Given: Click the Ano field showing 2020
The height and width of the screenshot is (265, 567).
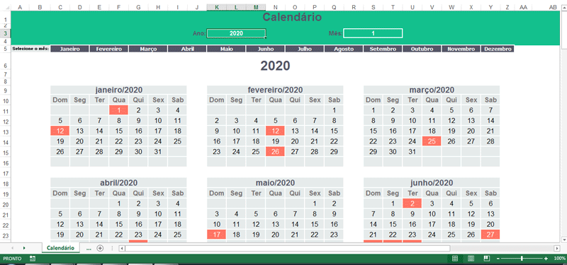Looking at the screenshot, I should (x=236, y=33).
